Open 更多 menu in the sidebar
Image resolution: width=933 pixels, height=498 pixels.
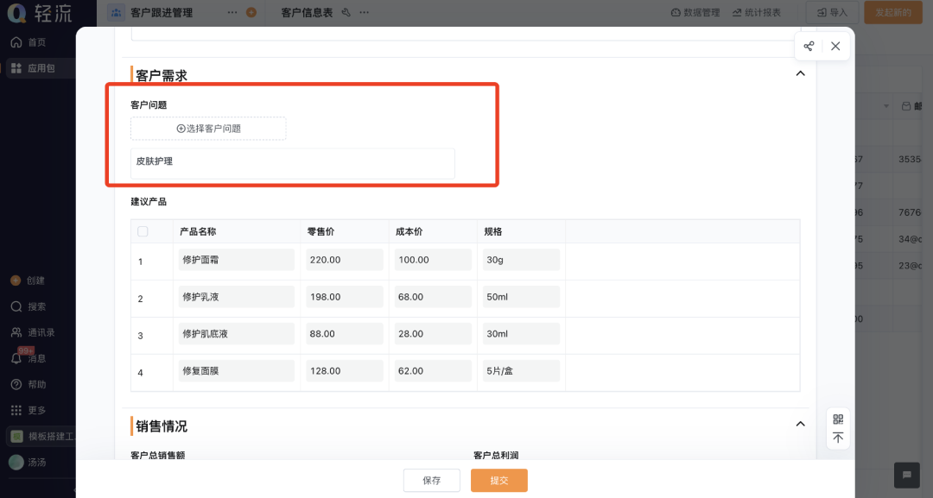(x=29, y=410)
